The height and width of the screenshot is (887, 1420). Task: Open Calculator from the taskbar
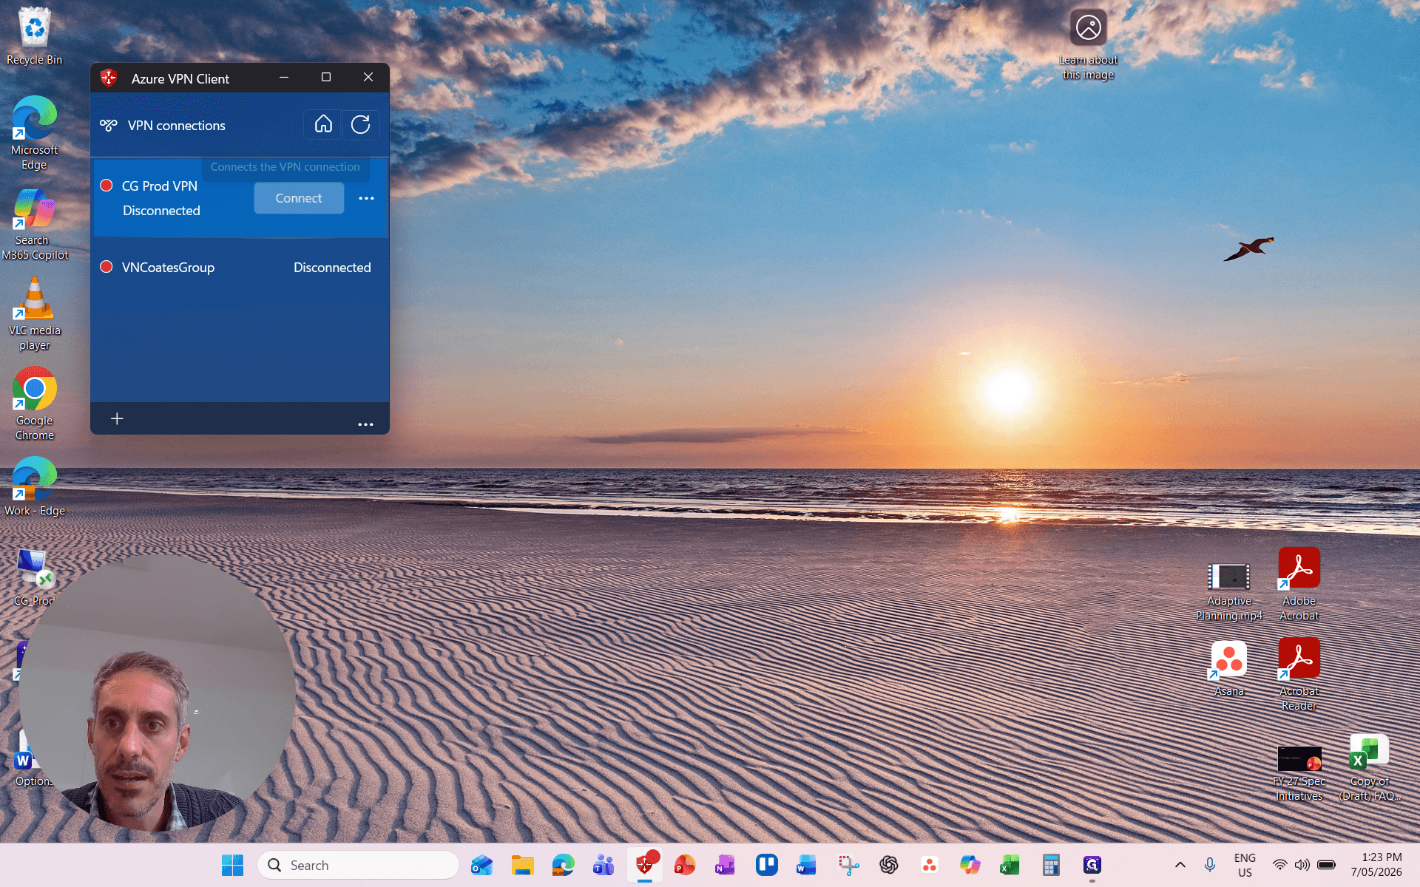tap(1051, 865)
